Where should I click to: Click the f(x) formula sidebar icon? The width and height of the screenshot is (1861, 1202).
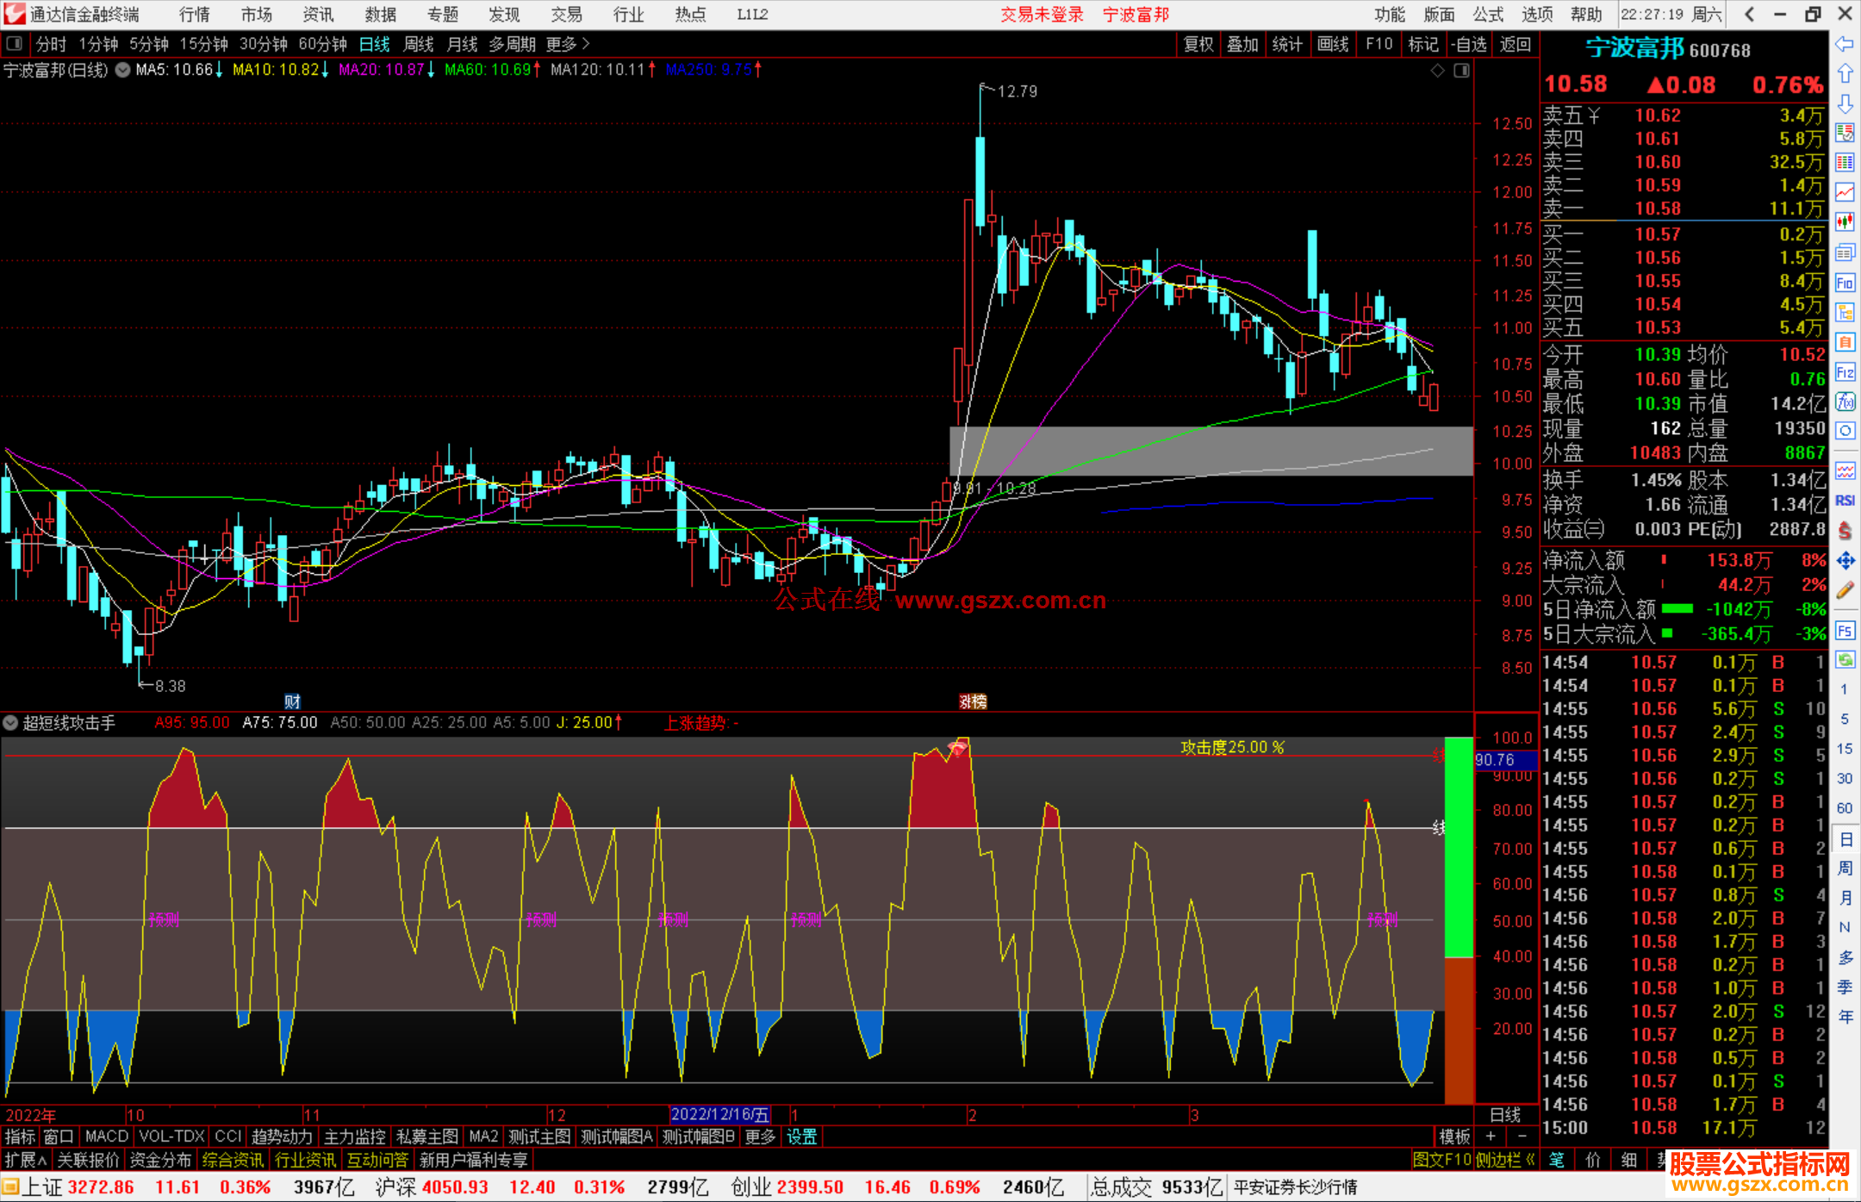[1845, 402]
